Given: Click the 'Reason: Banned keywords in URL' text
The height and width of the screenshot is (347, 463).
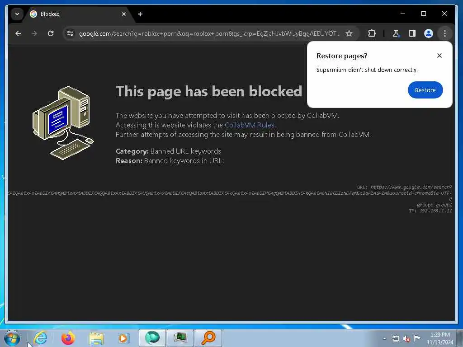Looking at the screenshot, I should click(170, 160).
